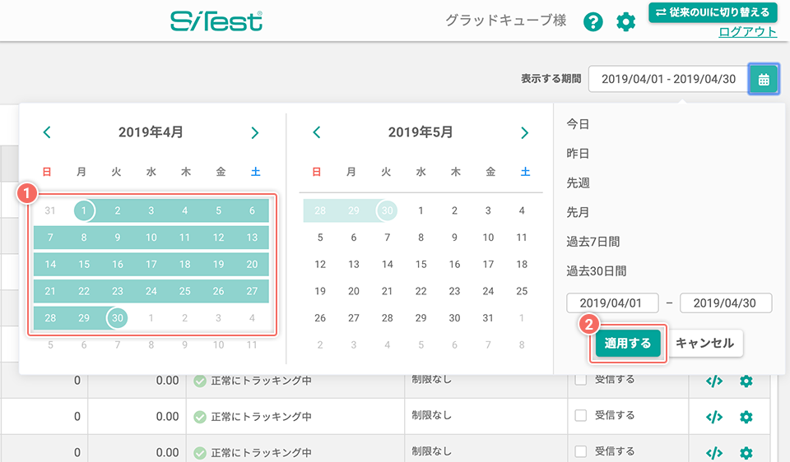790x462 pixels.
Task: Open the row gear icon just below the date panel
Action: (746, 381)
